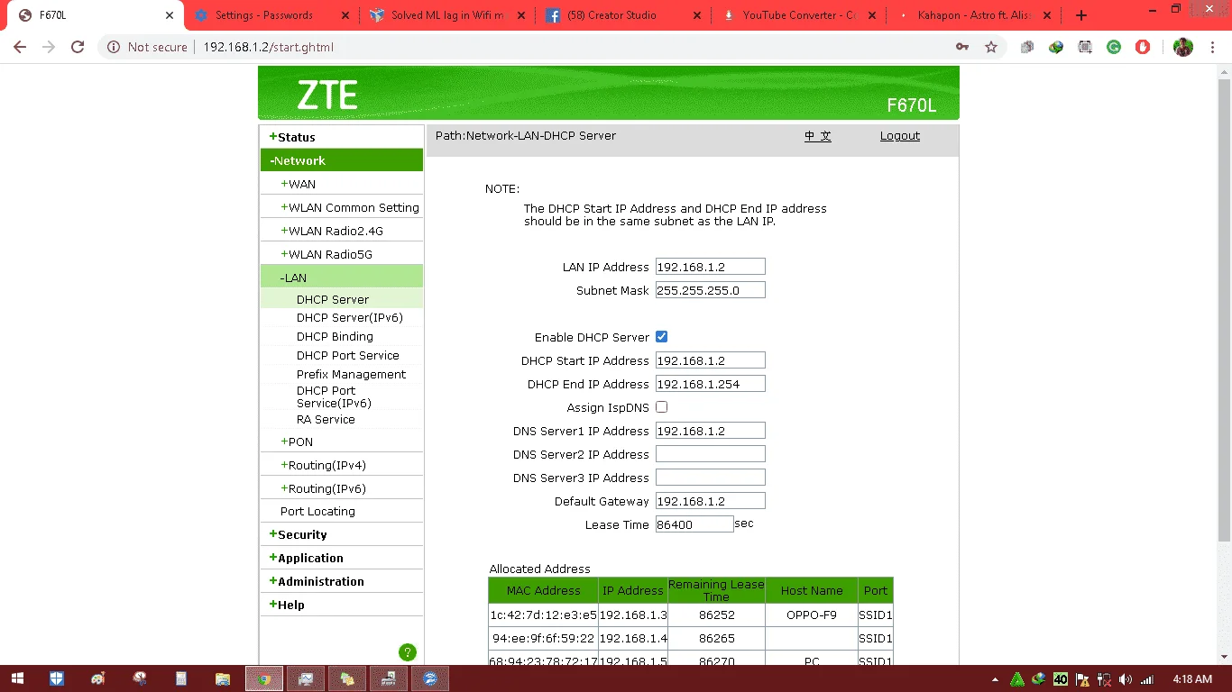Expand the Routing(IPv4) submenu
Image resolution: width=1232 pixels, height=692 pixels.
coord(323,465)
